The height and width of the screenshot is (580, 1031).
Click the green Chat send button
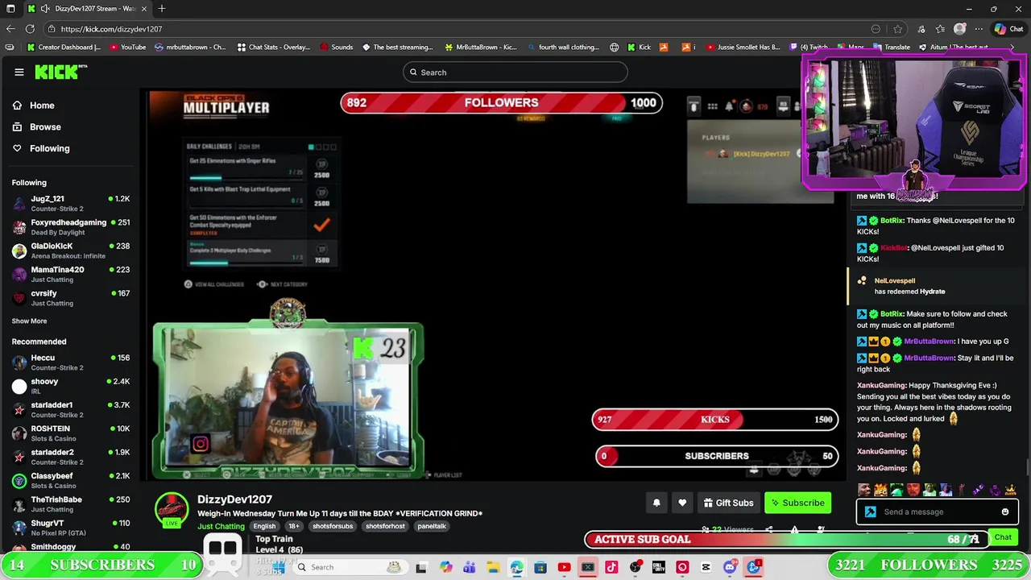(1003, 537)
